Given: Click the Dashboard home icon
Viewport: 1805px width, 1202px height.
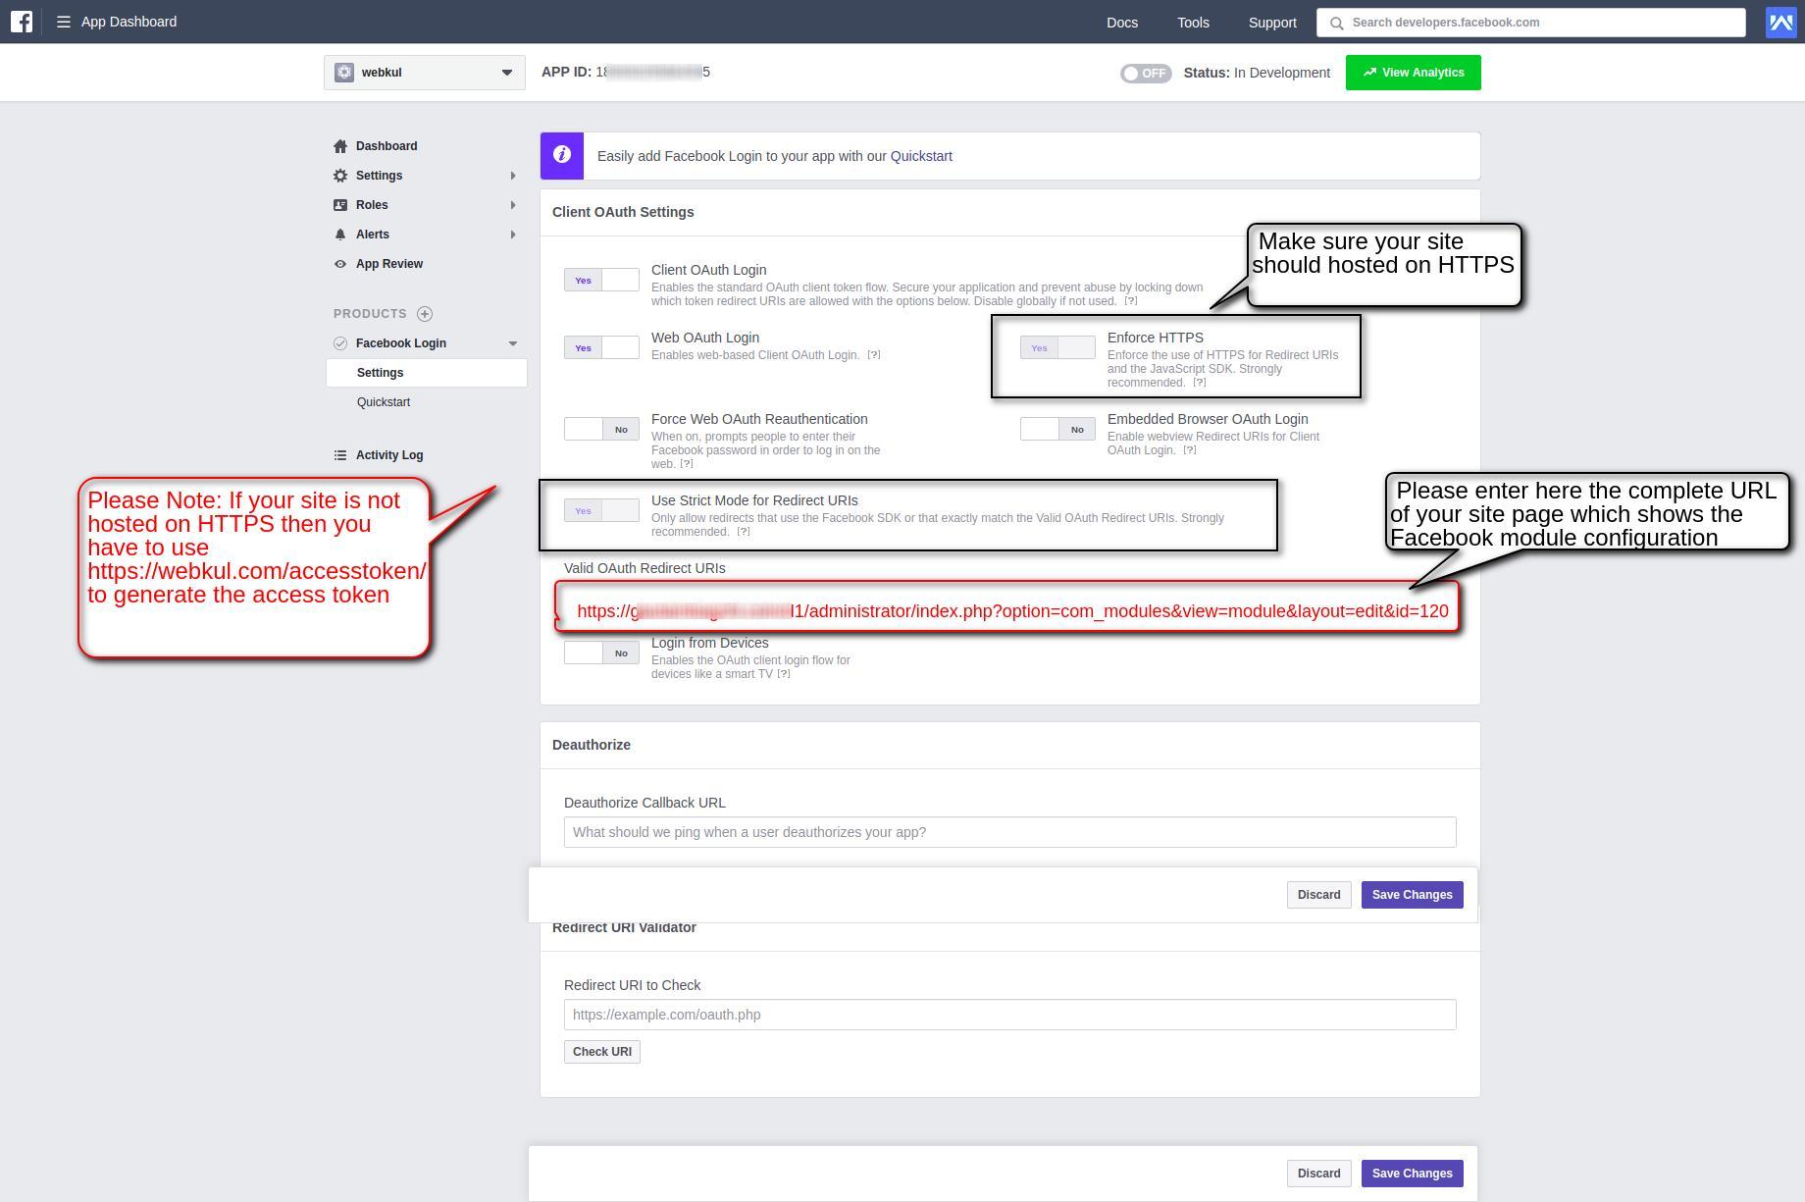Looking at the screenshot, I should tap(340, 146).
